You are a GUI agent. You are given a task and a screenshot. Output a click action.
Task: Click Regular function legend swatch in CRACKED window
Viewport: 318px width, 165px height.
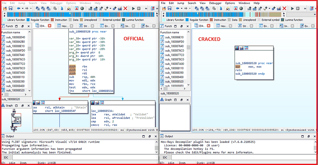coord(187,20)
